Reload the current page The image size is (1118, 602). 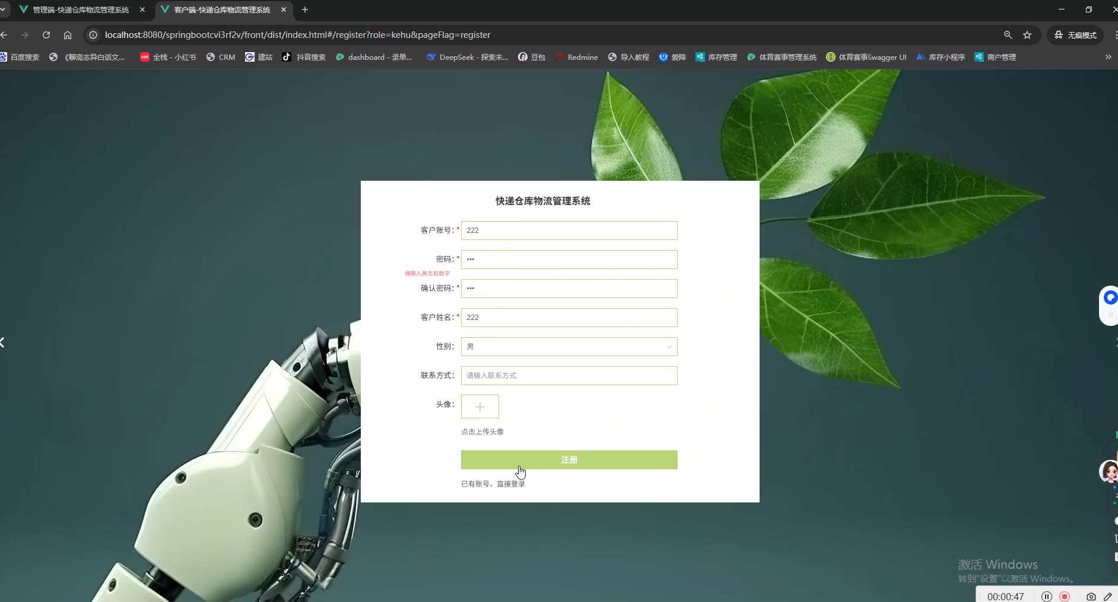tap(46, 35)
